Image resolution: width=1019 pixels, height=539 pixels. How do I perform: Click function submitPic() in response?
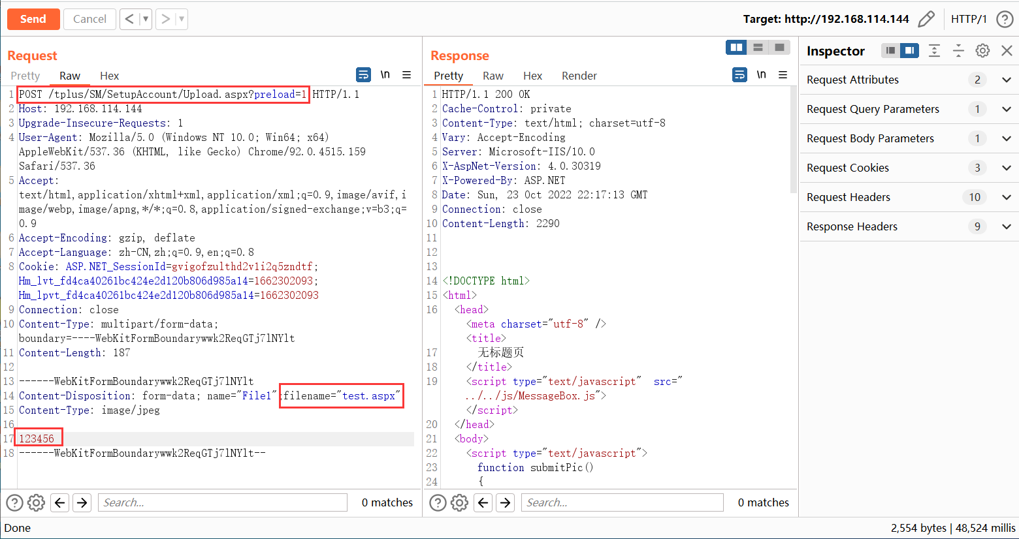(x=535, y=468)
